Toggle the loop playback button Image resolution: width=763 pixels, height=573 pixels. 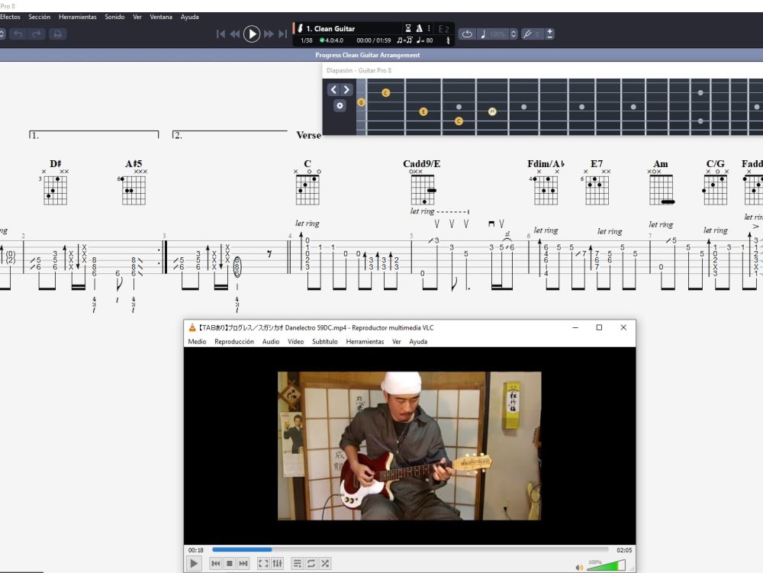(467, 34)
